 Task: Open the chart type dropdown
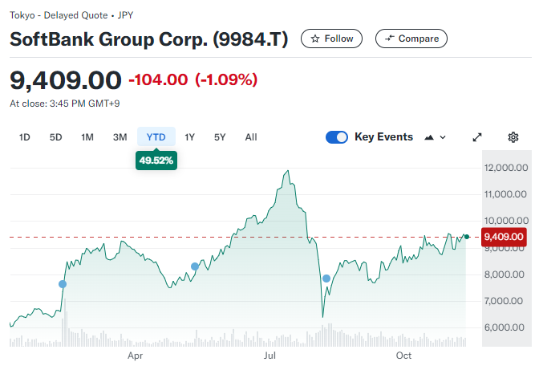point(435,137)
